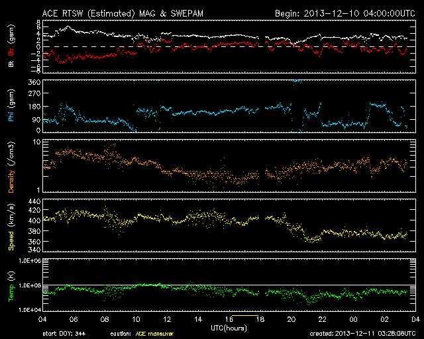Click the '360' tick on Phi axis
Screen dimensions: 424x339
(34, 82)
